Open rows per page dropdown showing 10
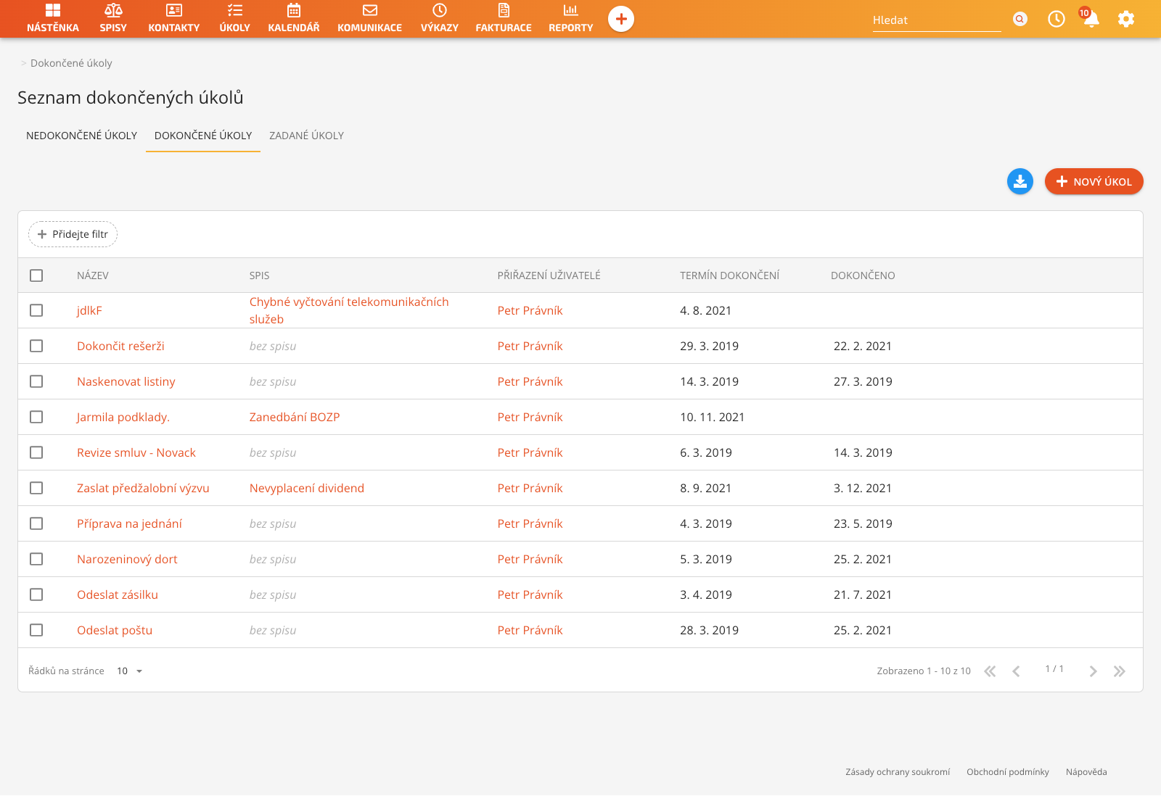Screen dimensions: 1161x796 point(130,671)
